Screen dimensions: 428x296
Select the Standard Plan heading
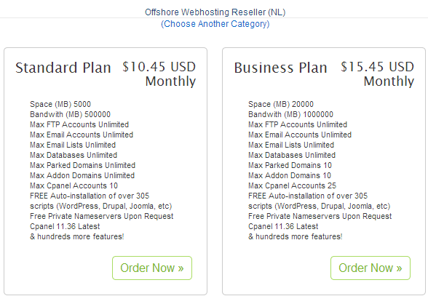point(63,68)
